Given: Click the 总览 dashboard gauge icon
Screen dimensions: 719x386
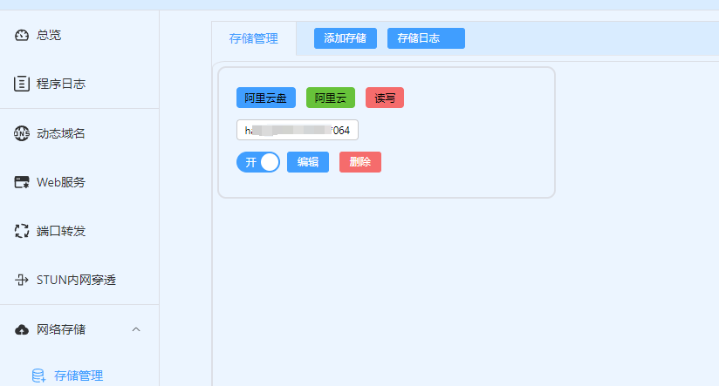Looking at the screenshot, I should click(22, 36).
